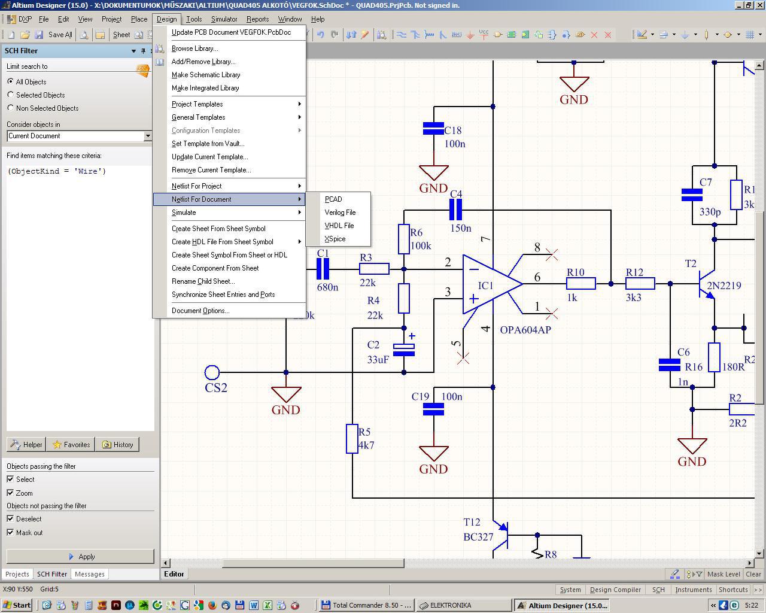Select the VCC power port tool
766x613 pixels.
pyautogui.click(x=484, y=35)
